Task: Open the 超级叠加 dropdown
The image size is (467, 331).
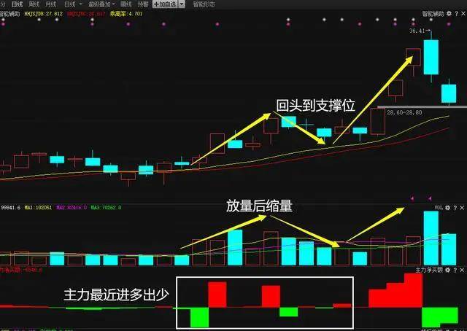Action: tap(101, 4)
